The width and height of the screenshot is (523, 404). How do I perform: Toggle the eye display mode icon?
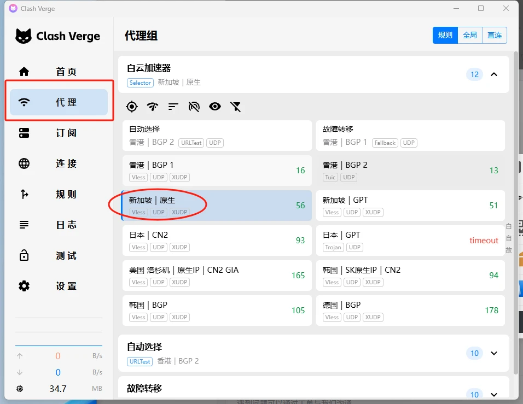(x=215, y=107)
